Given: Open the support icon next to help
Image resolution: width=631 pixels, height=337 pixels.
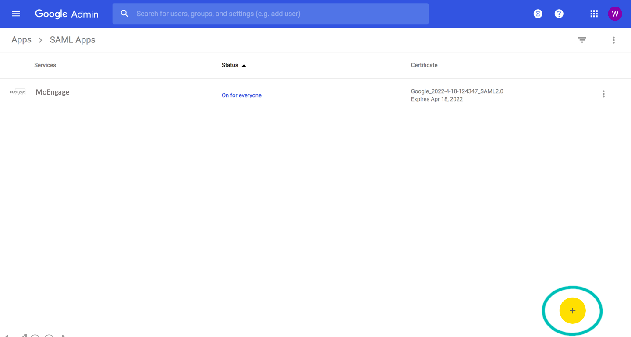Looking at the screenshot, I should [538, 14].
